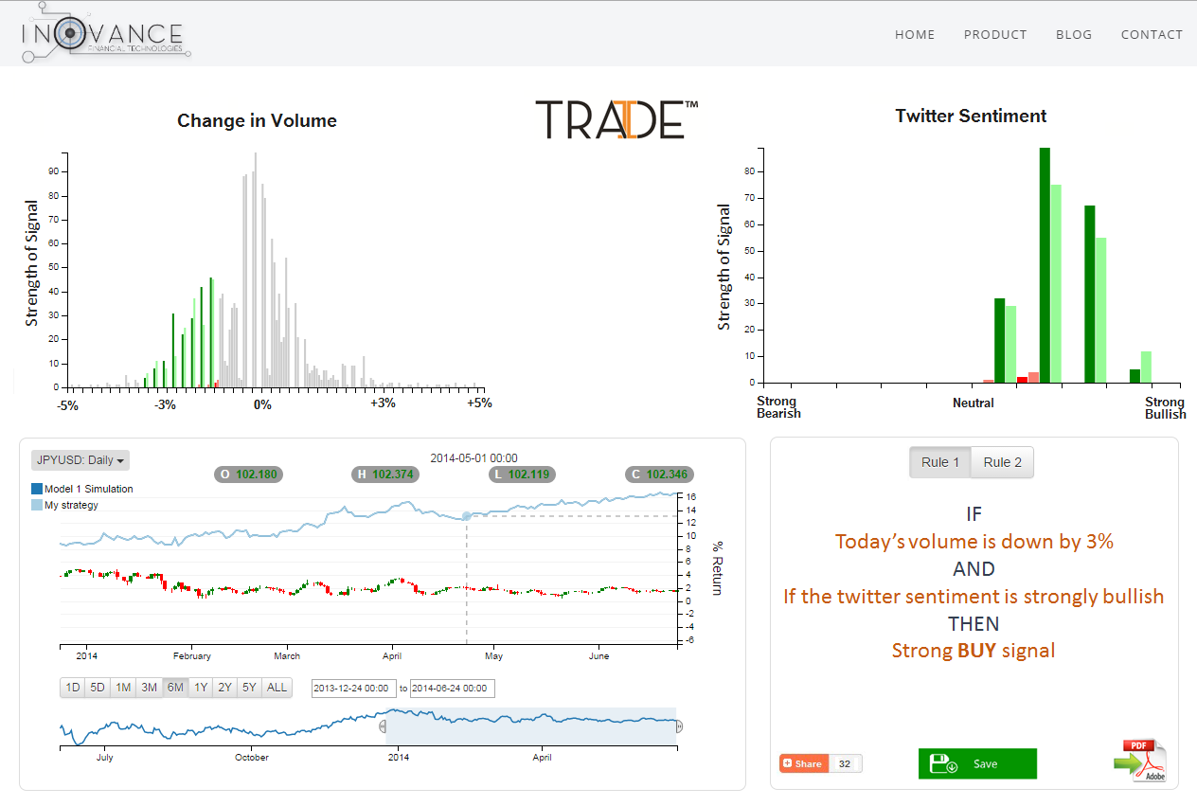Set chart range to ALL
The image size is (1197, 806).
(x=277, y=688)
